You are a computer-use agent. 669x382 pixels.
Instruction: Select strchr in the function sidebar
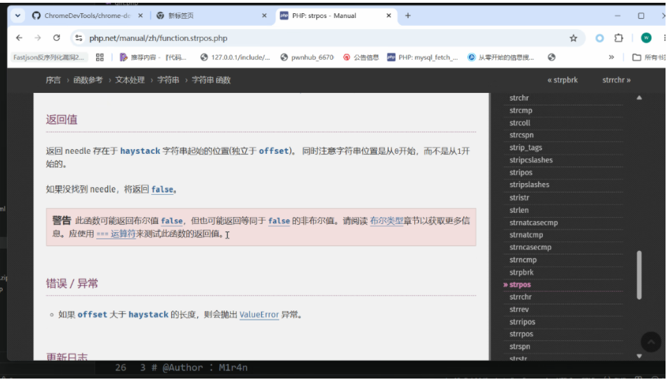[x=519, y=98]
